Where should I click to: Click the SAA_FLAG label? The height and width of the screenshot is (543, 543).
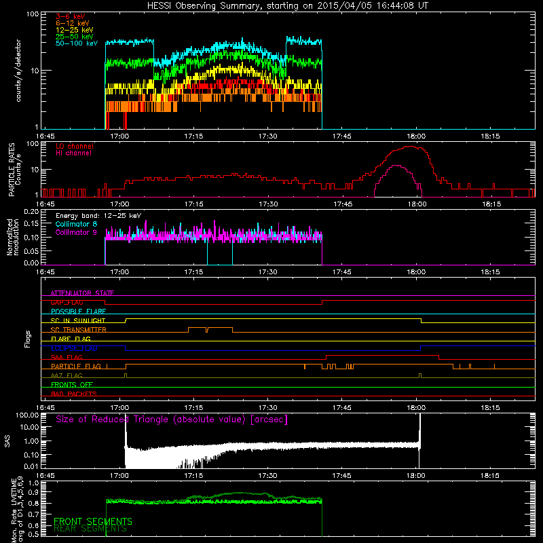67,358
